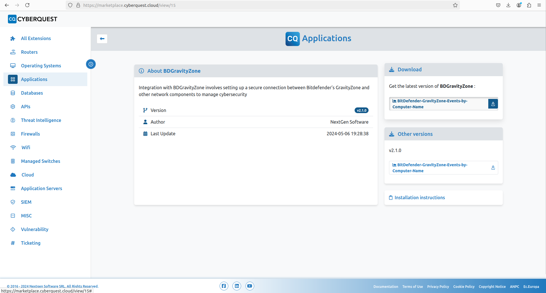Open the Facebook page icon in footer
This screenshot has height=293, width=546.
[x=224, y=286]
